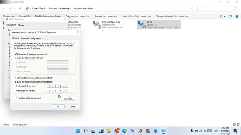Select Use the following IP address
The image size is (241, 135).
pyautogui.click(x=17, y=58)
